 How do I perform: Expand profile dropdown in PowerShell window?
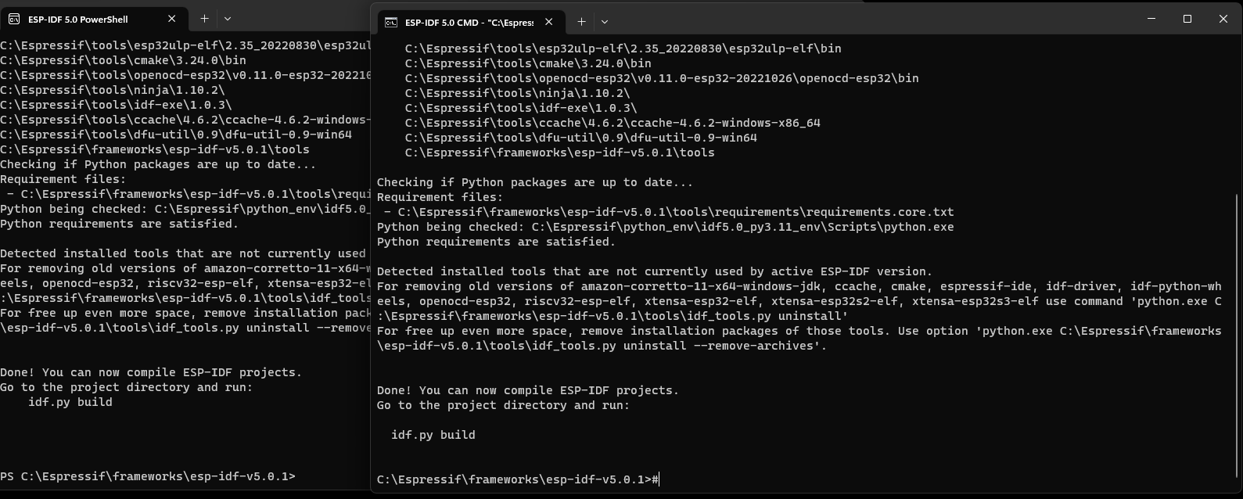coord(228,19)
